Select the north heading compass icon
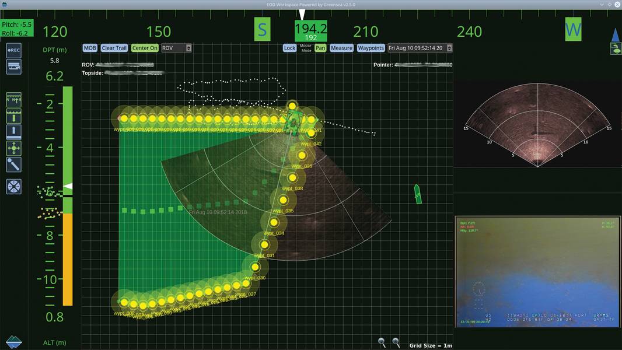 point(13,99)
